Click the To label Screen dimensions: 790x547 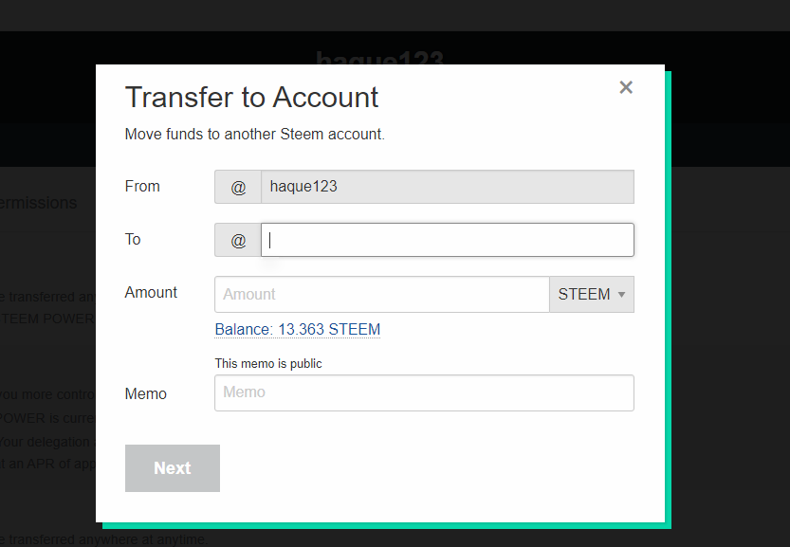(x=133, y=239)
